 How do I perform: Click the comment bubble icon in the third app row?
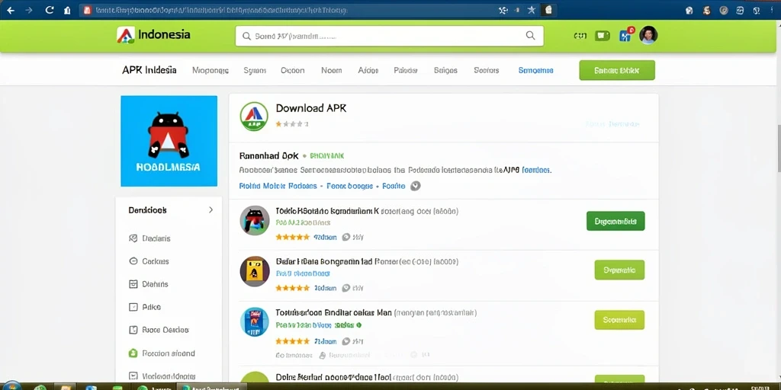pyautogui.click(x=346, y=341)
